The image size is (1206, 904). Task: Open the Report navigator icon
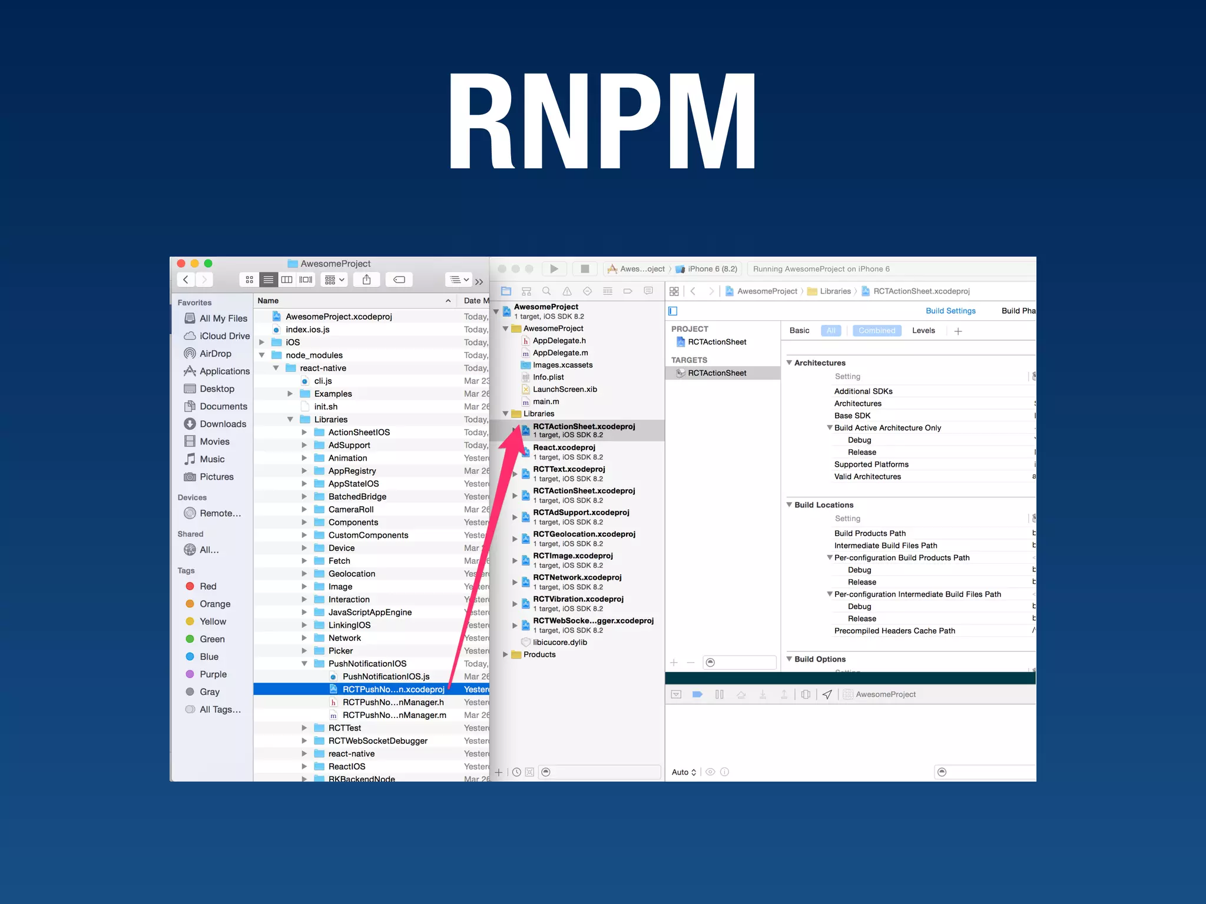(x=648, y=291)
